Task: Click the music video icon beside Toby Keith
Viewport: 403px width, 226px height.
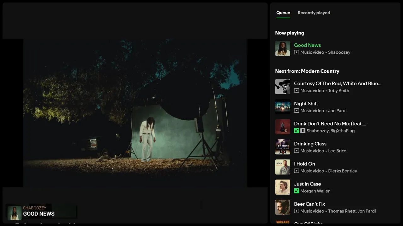Action: click(297, 91)
